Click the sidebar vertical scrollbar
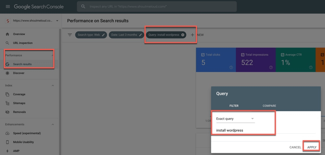Screen dimensions: 325x155 [60, 92]
